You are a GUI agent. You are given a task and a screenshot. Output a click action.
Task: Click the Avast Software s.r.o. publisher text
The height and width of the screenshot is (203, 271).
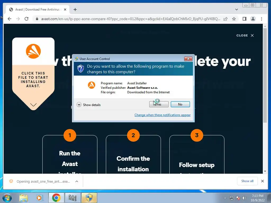tap(142, 88)
